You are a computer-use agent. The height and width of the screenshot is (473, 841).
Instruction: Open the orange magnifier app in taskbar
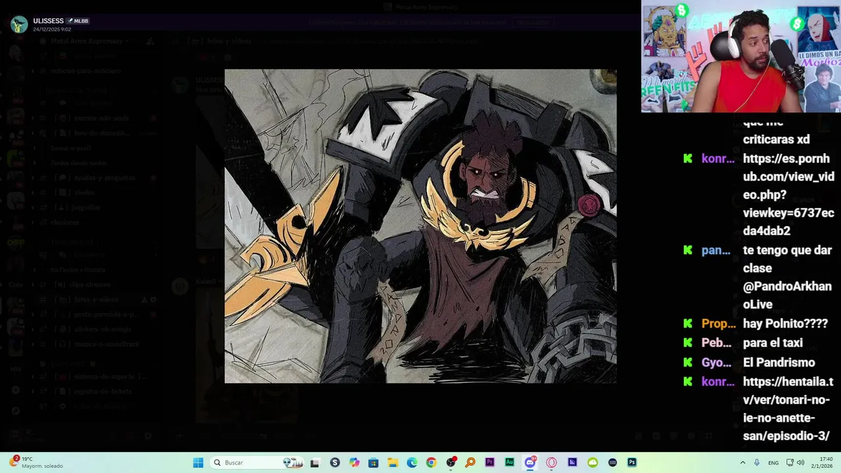470,462
